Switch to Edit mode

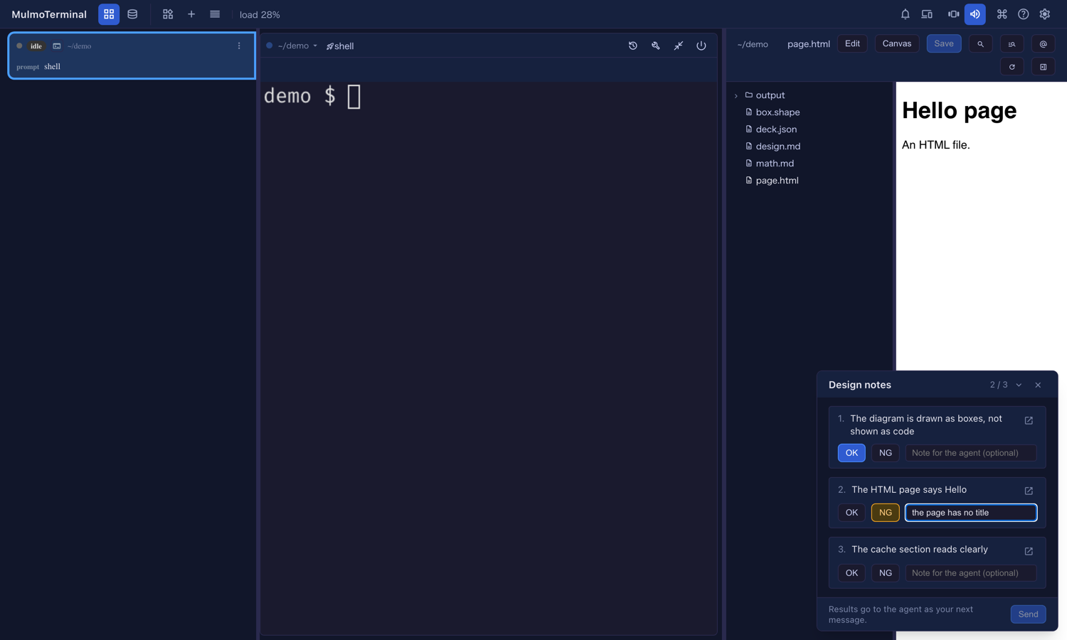pyautogui.click(x=852, y=44)
